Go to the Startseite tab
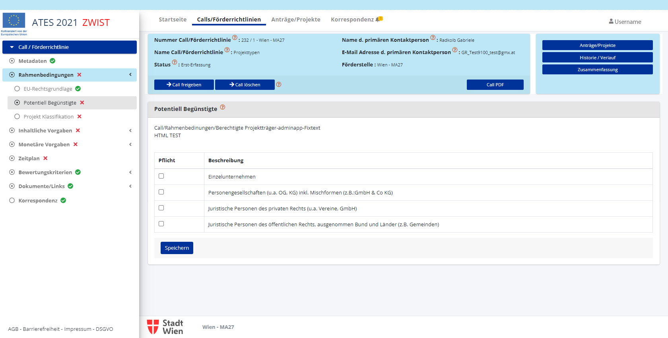The height and width of the screenshot is (338, 668). pos(173,19)
